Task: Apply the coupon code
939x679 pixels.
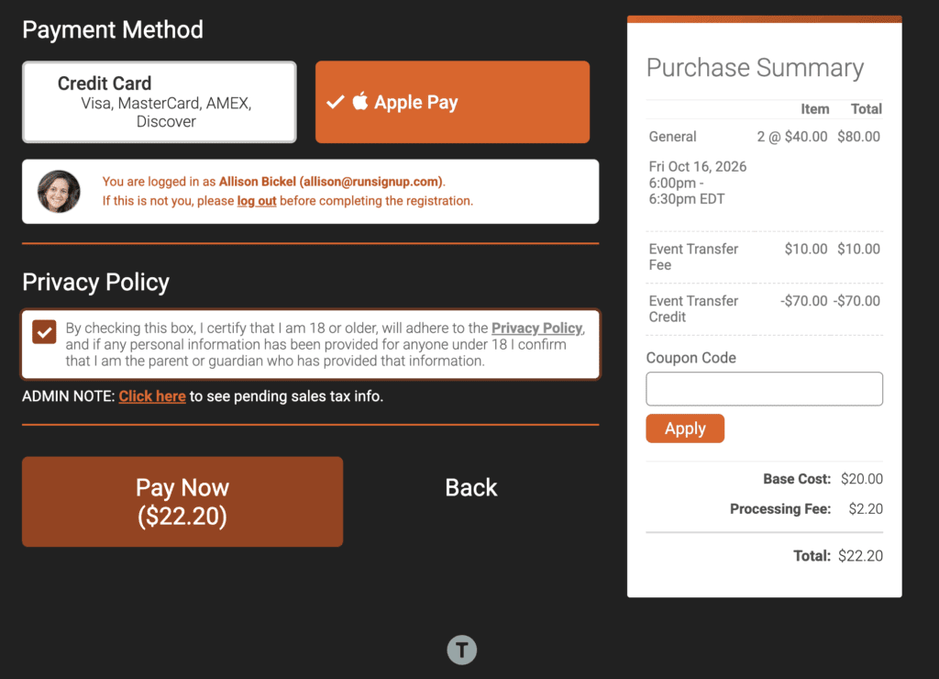Action: [685, 429]
